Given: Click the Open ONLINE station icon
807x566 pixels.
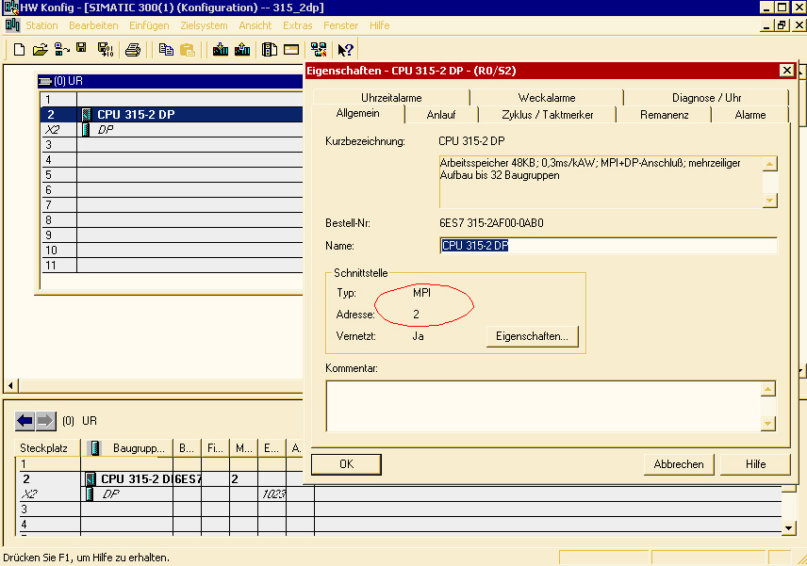Looking at the screenshot, I should tap(62, 50).
